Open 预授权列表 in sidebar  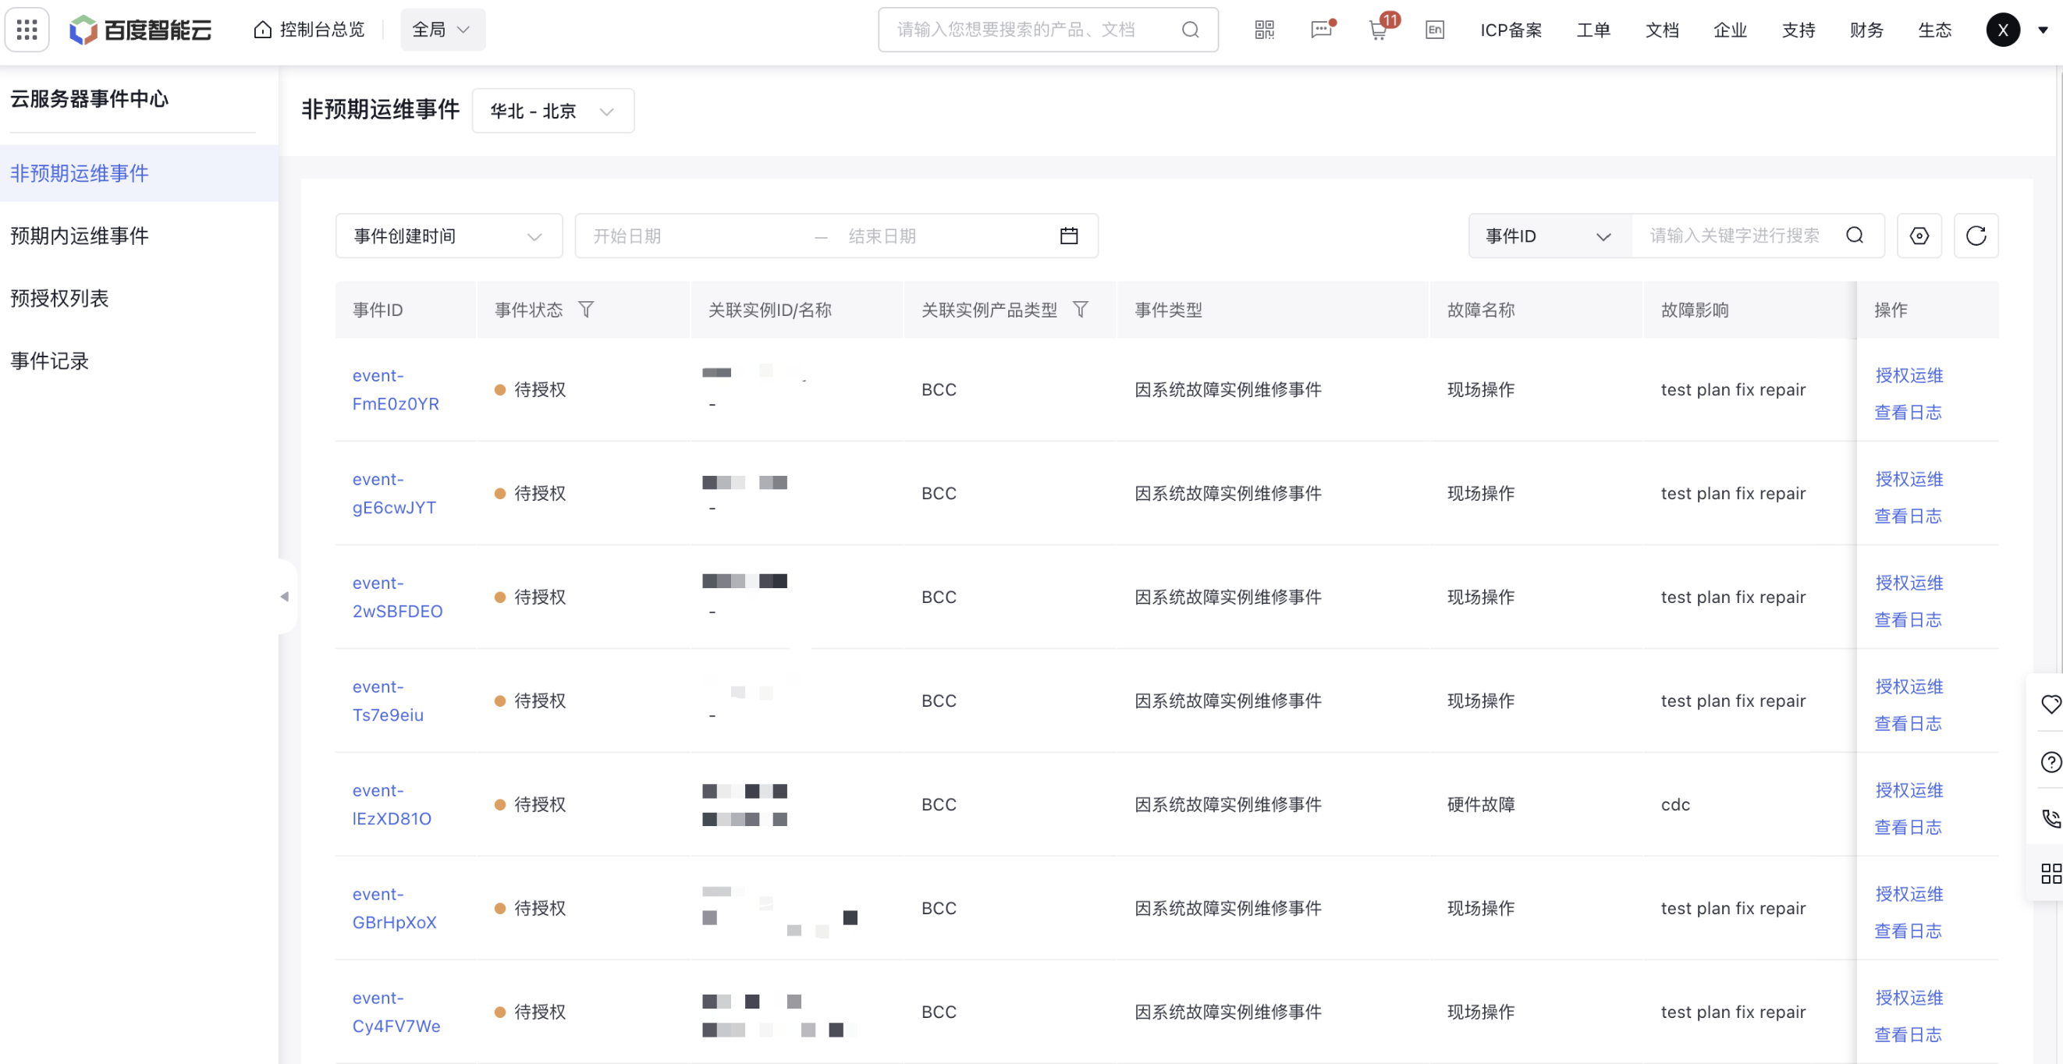139,298
